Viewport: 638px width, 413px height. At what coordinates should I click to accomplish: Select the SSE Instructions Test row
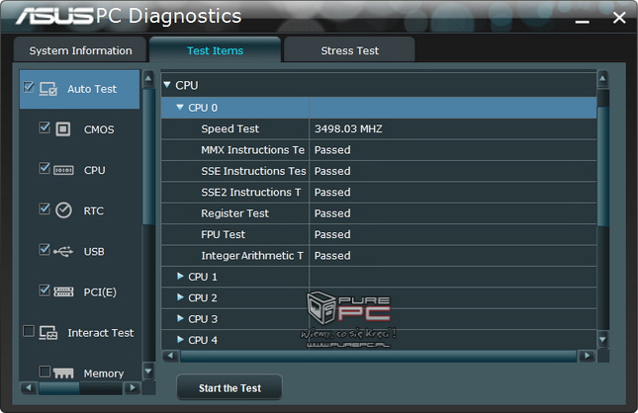coord(379,171)
